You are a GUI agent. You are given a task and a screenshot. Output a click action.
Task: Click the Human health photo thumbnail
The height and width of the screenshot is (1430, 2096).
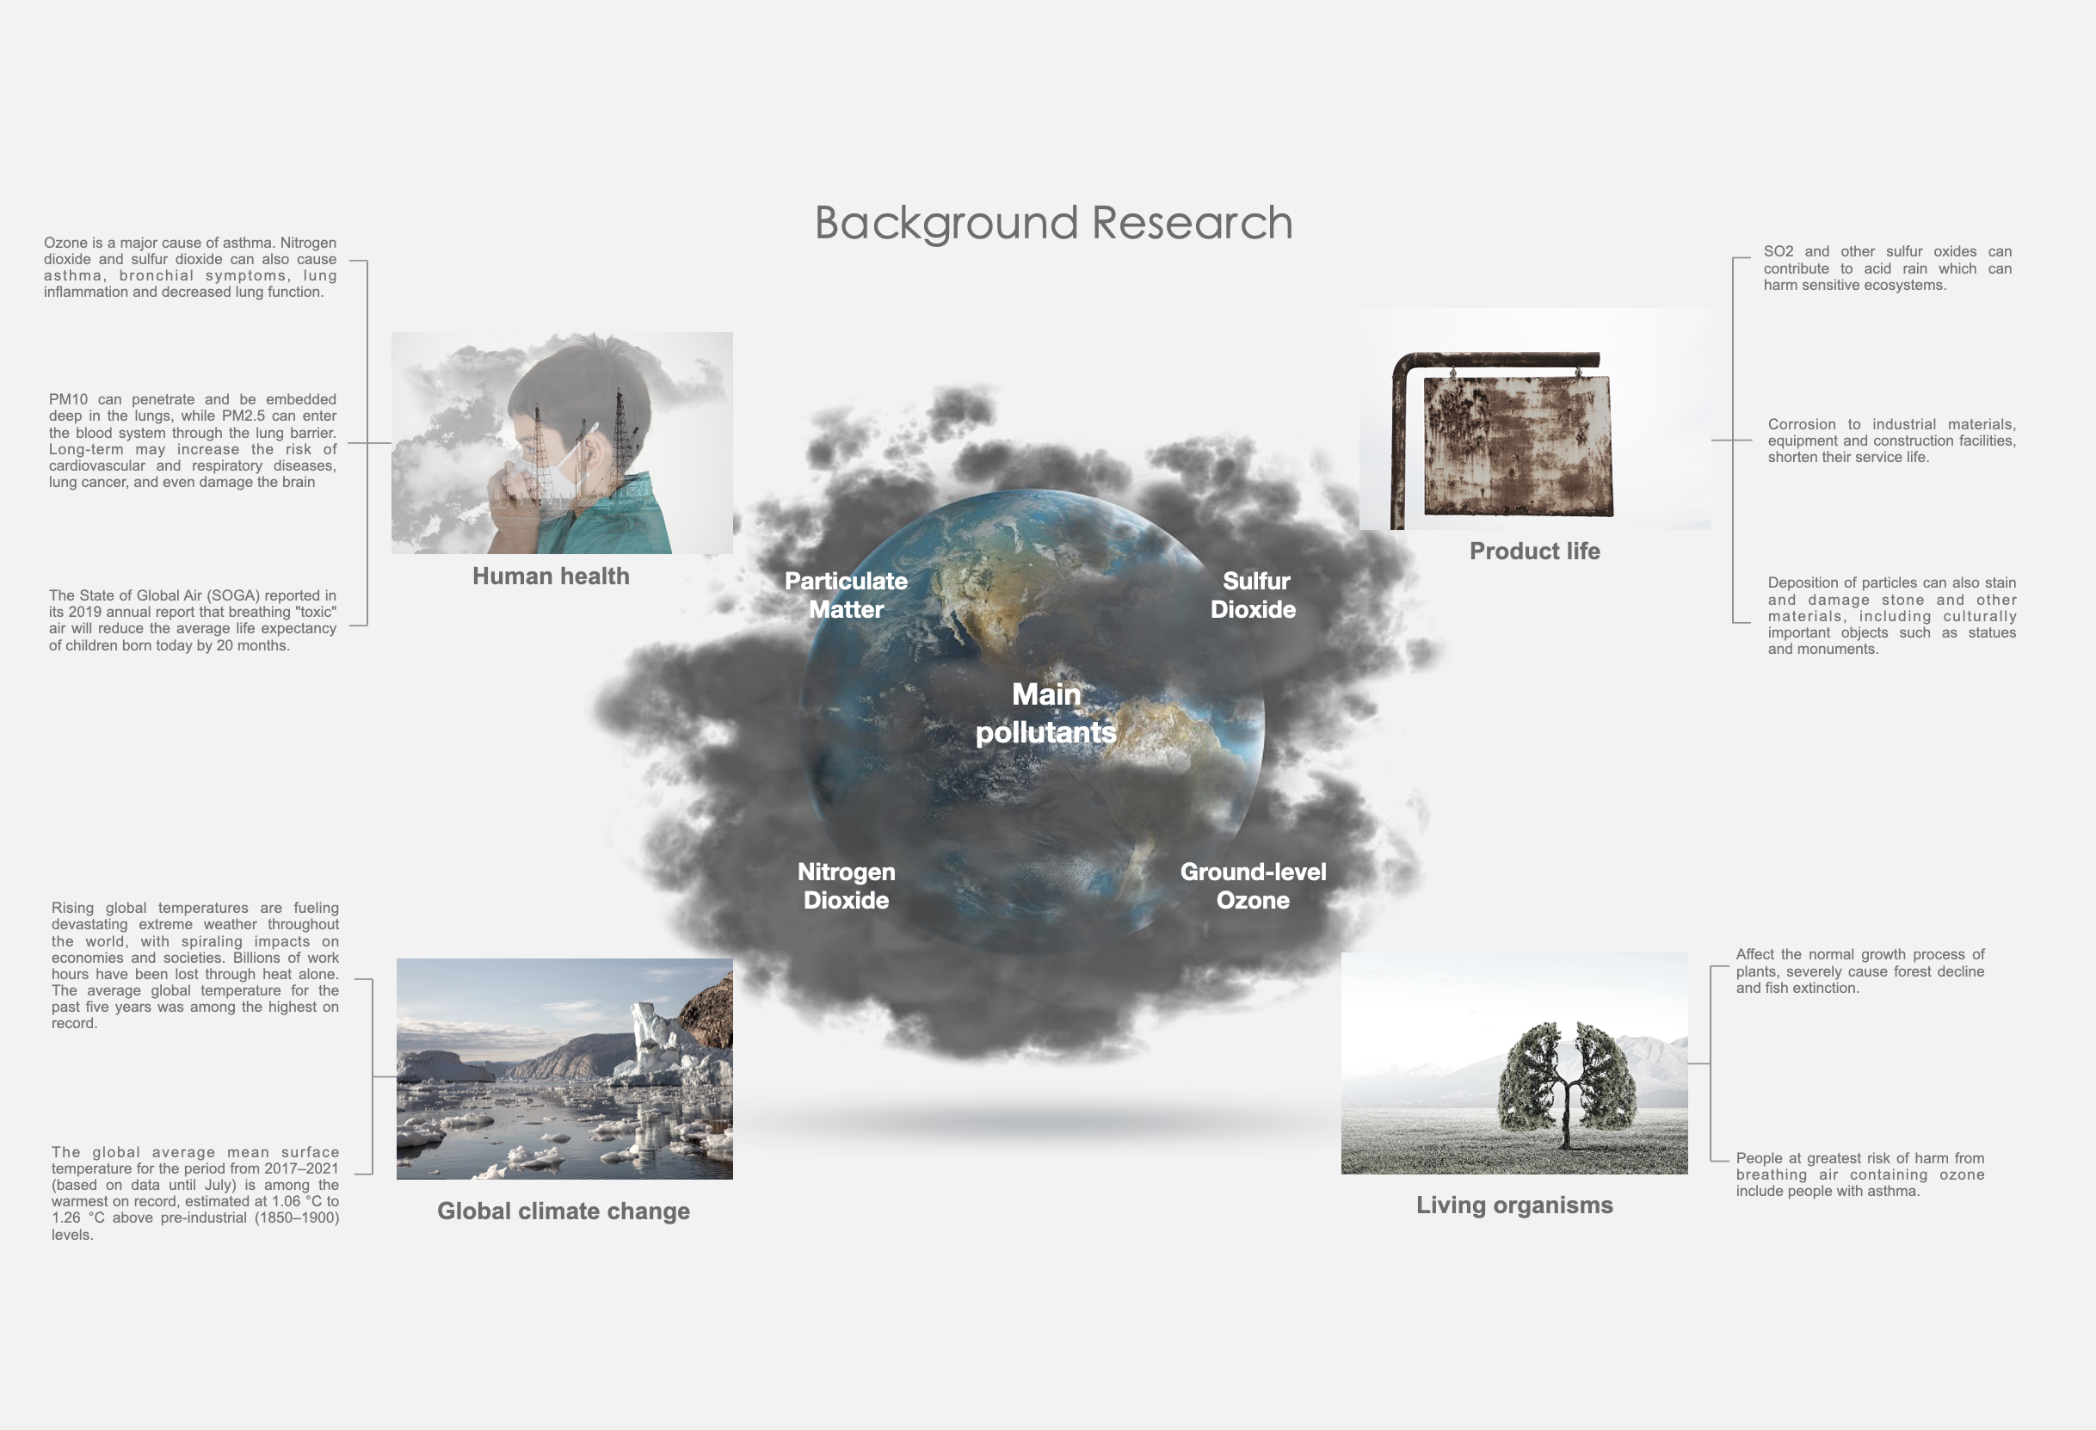pyautogui.click(x=561, y=443)
